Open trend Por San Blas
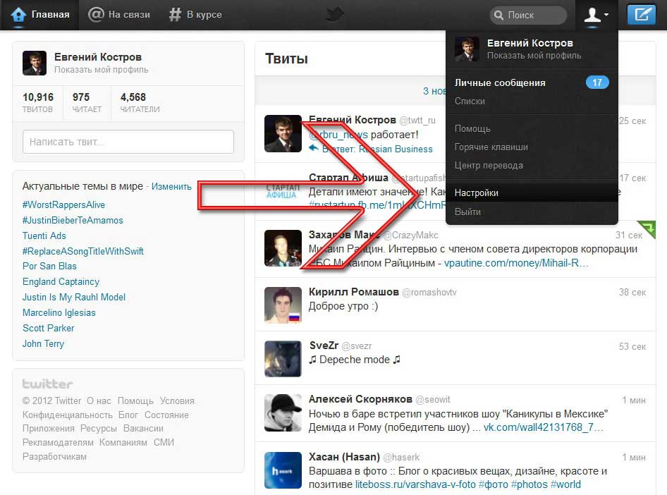 (x=49, y=267)
